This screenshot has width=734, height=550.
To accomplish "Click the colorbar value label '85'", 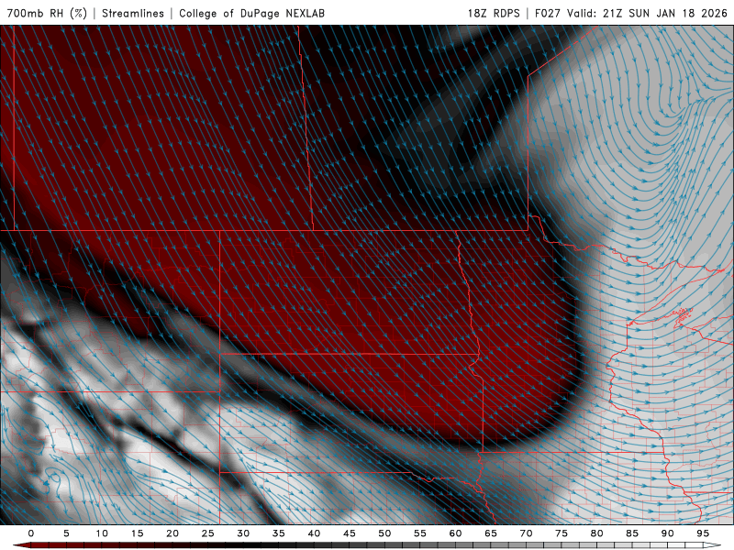I will point(632,533).
